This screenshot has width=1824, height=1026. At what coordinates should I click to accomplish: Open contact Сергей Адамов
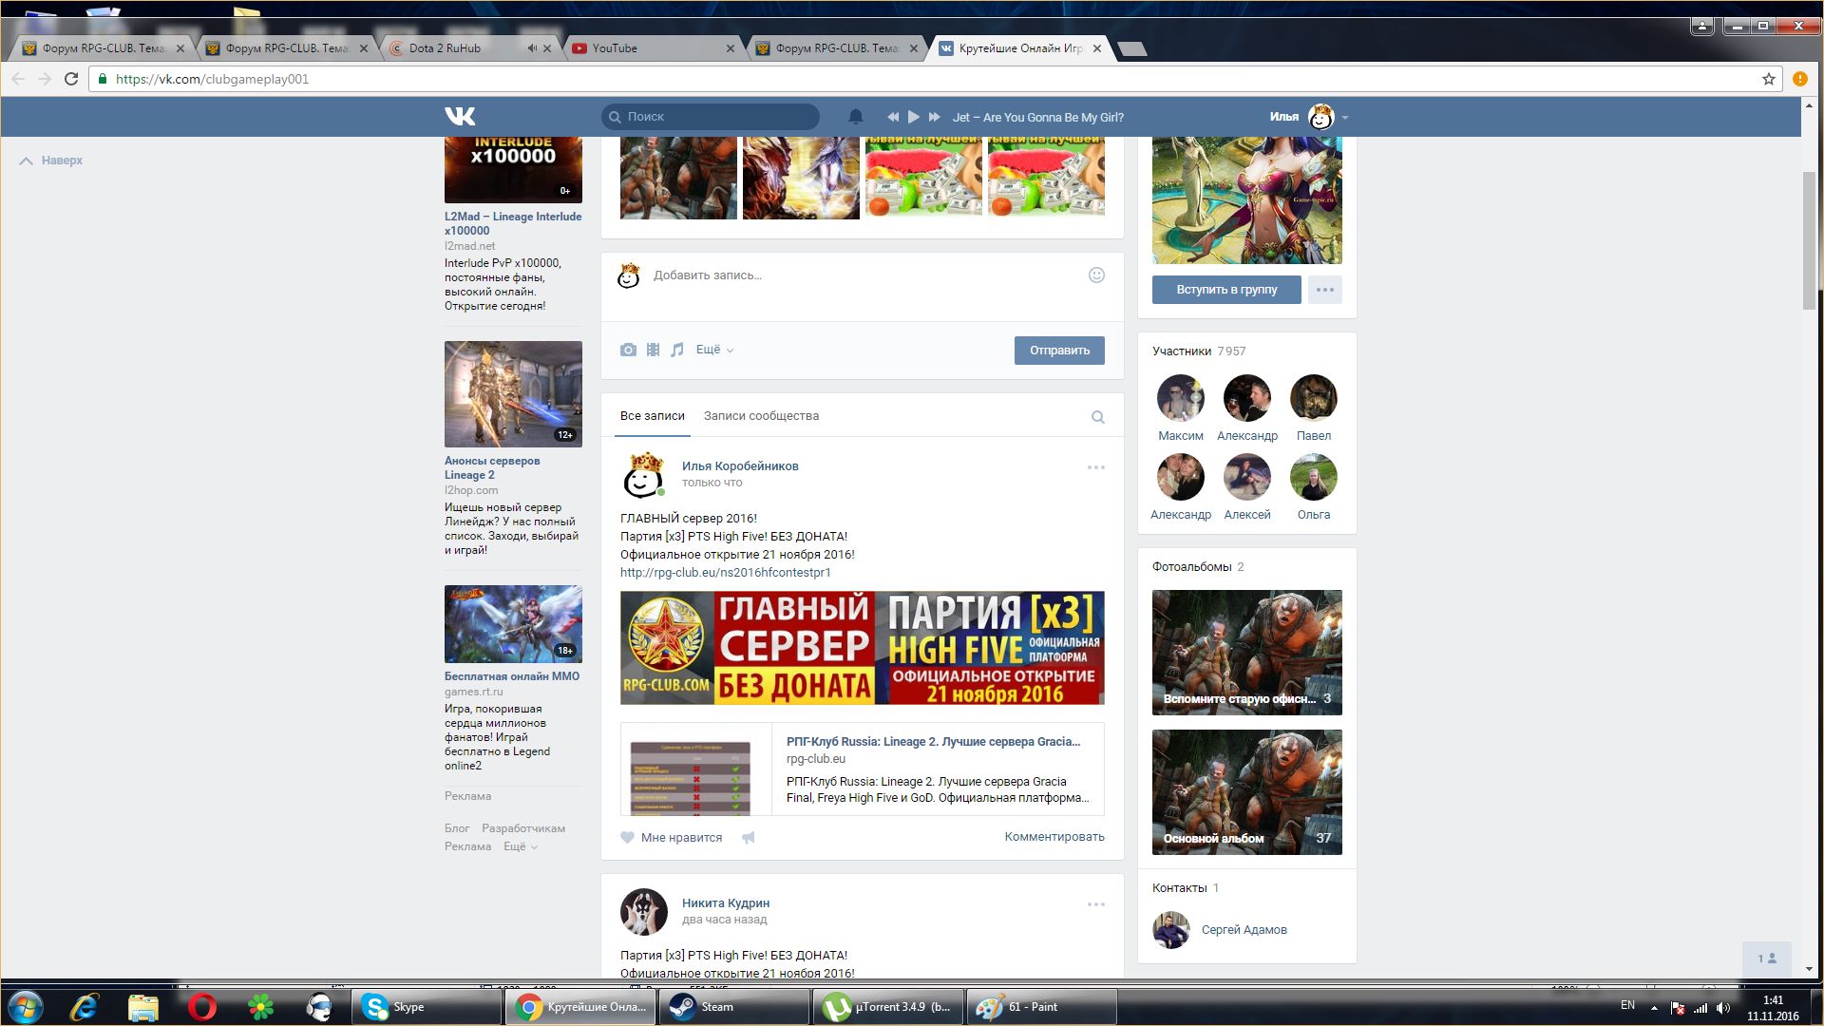tap(1244, 929)
